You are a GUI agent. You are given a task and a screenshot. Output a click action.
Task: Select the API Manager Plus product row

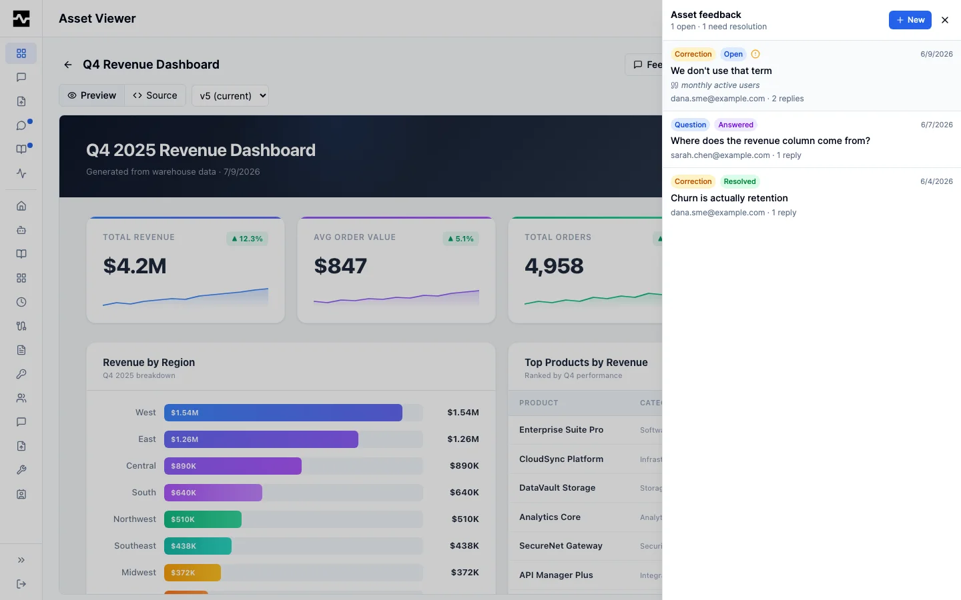(x=585, y=575)
